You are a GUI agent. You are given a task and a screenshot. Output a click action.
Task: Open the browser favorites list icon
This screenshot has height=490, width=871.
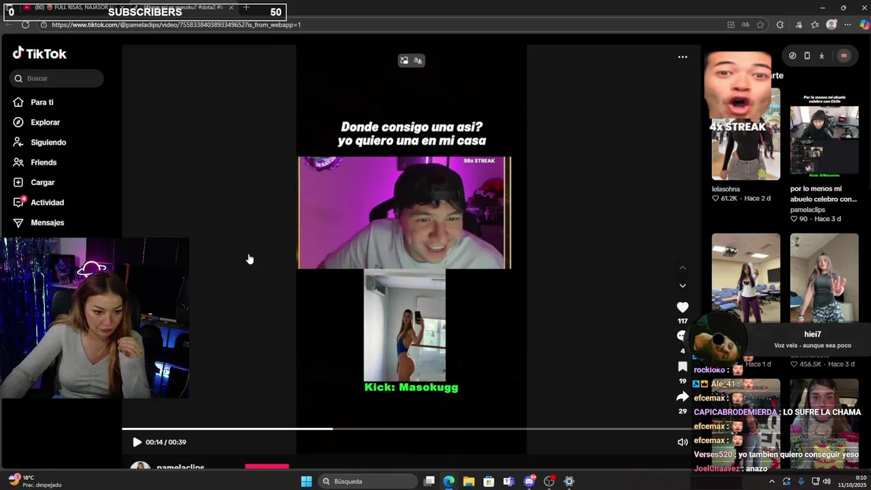coord(815,24)
